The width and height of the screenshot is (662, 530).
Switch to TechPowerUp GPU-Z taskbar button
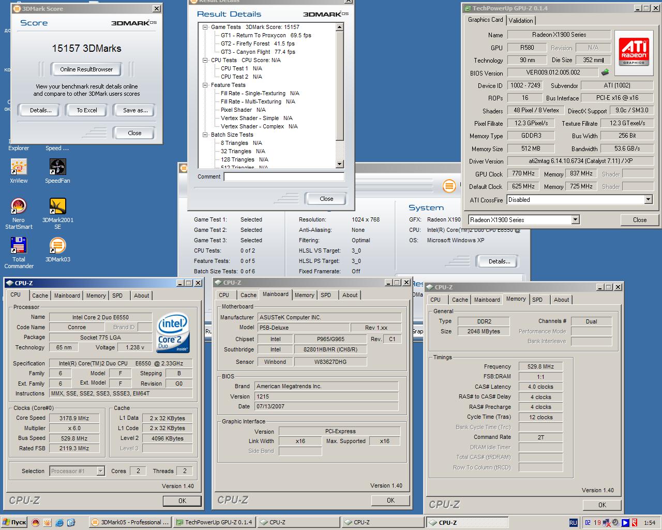click(214, 522)
